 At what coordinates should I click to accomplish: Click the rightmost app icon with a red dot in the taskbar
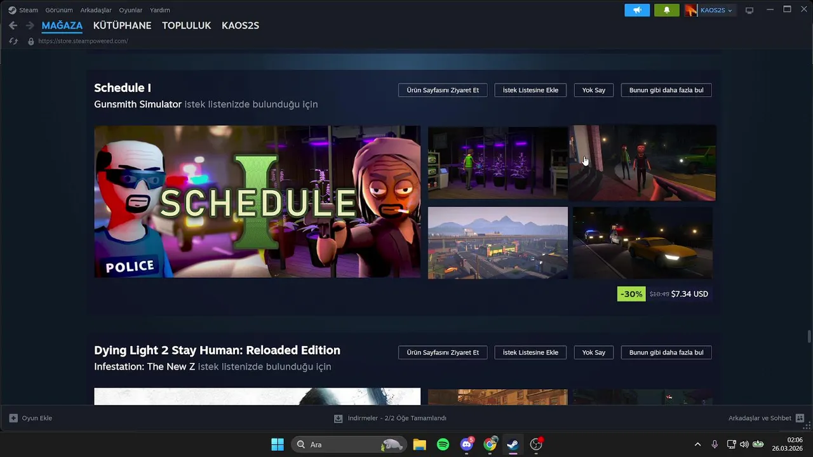tap(536, 444)
